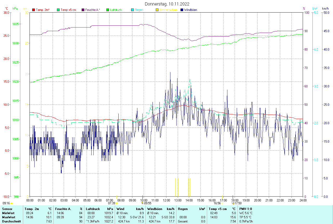Viewport: 333px width, 224px height.
Task: Click the green Luftdruck legend swatch
Action: (x=108, y=10)
